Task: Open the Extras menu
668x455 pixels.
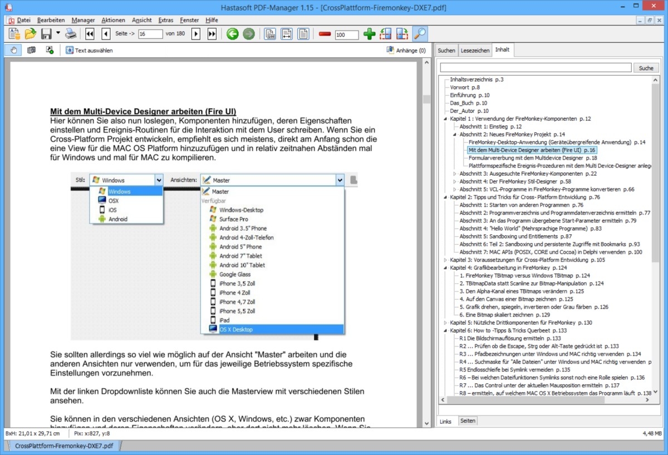Action: point(165,20)
